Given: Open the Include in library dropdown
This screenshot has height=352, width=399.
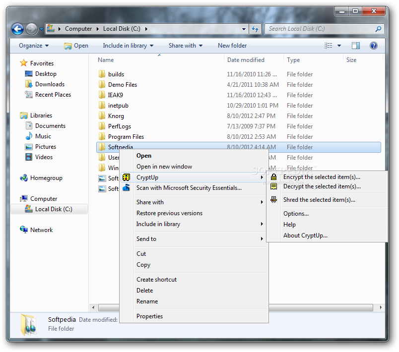Looking at the screenshot, I should point(128,46).
